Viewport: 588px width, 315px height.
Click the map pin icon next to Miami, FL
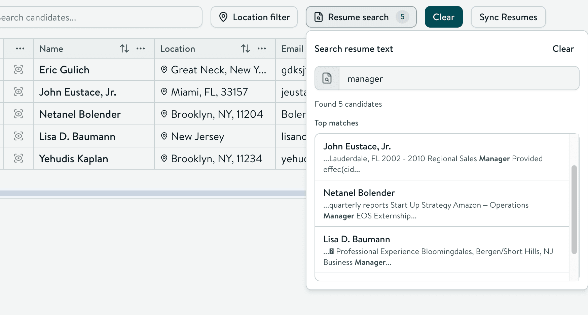tap(164, 92)
